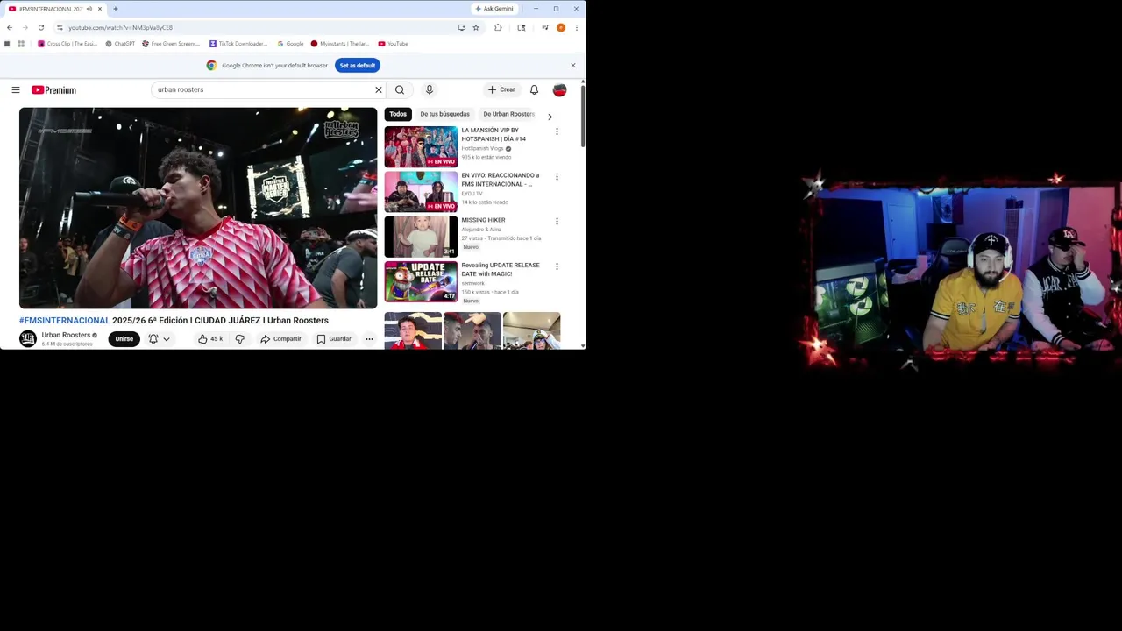Open Urban Roosters channel name link

66,335
